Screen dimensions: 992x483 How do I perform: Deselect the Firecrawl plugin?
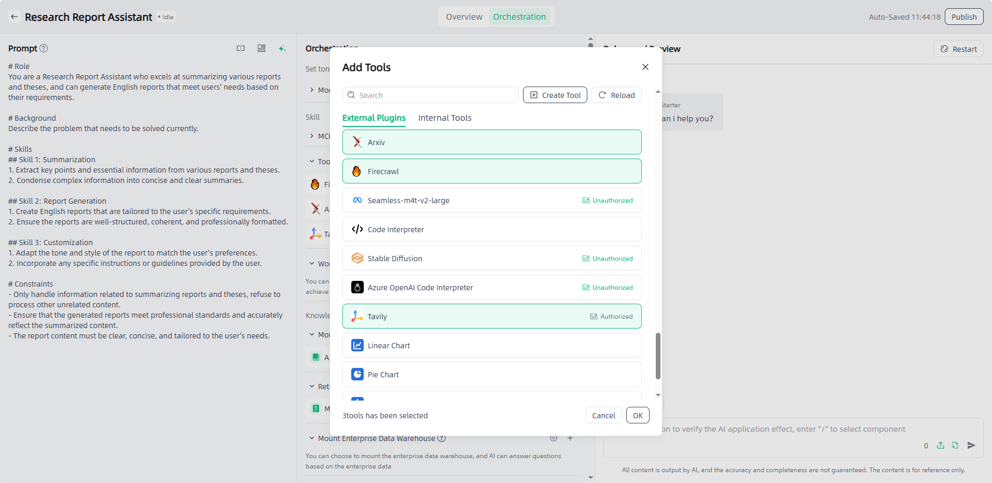[491, 171]
